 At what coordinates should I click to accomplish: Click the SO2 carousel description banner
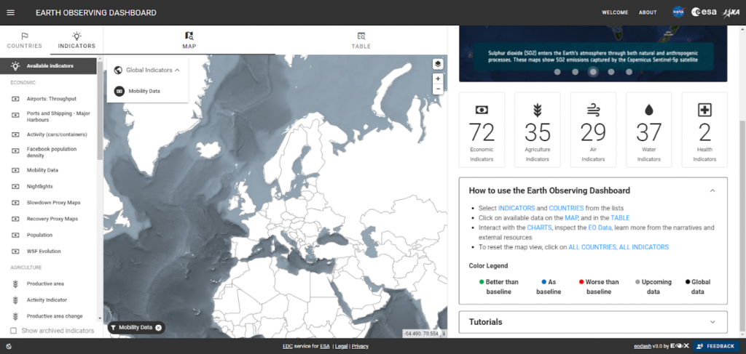pyautogui.click(x=593, y=57)
